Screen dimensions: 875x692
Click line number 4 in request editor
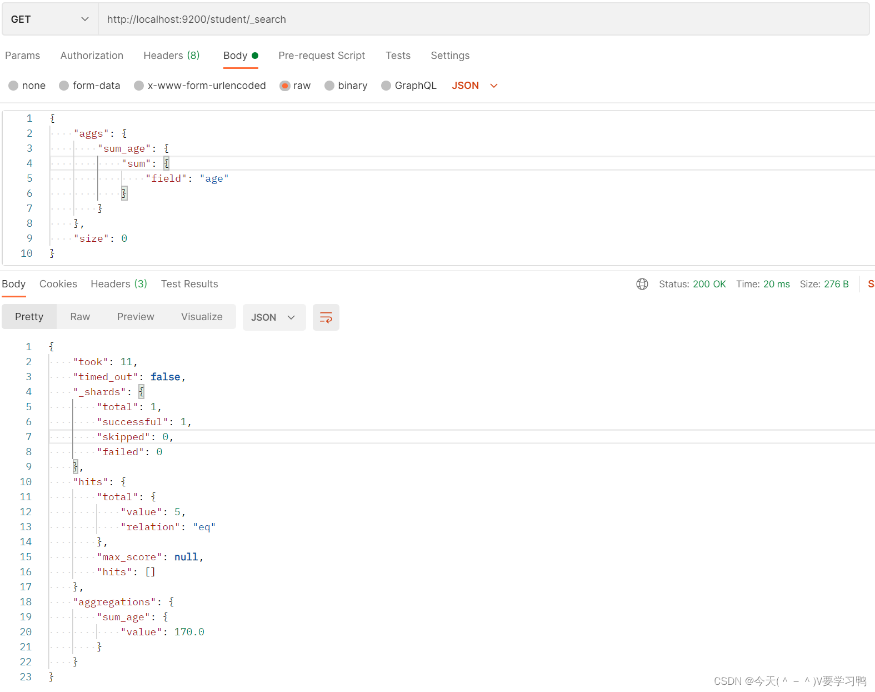point(29,163)
